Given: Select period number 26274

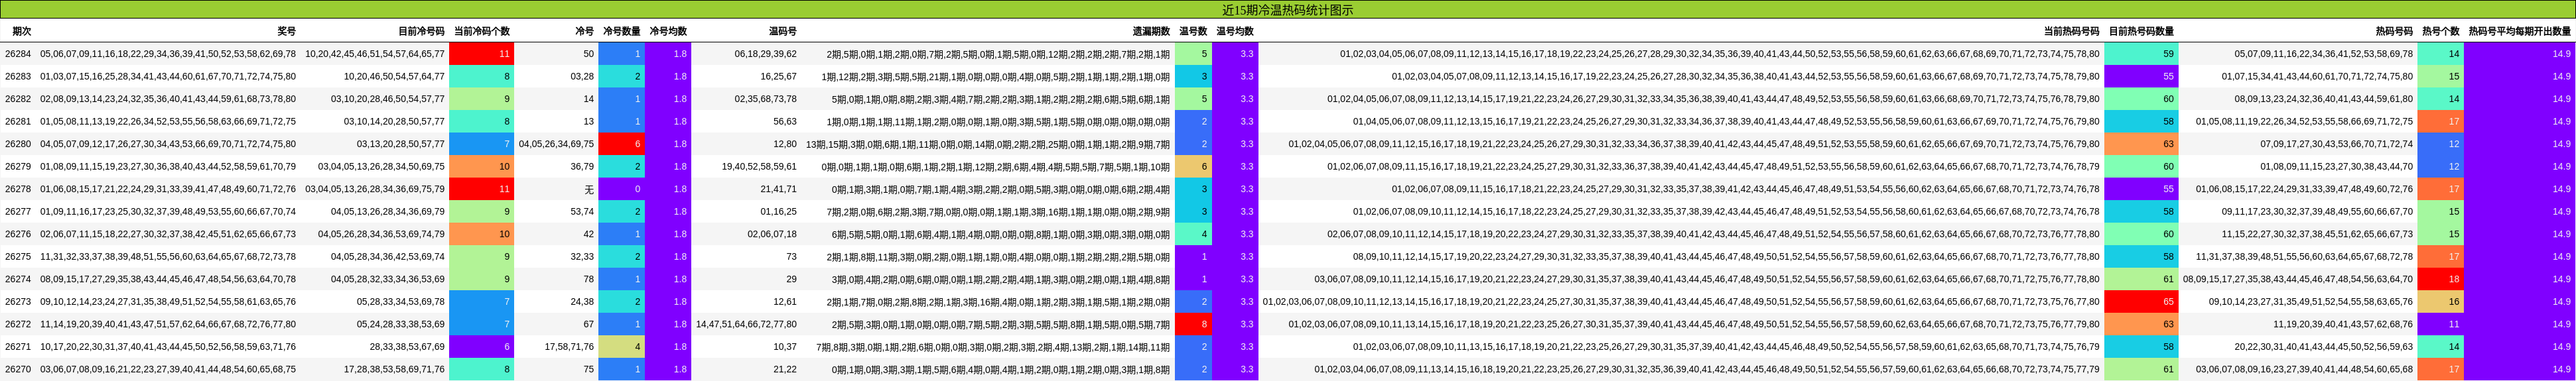Looking at the screenshot, I should (x=18, y=279).
